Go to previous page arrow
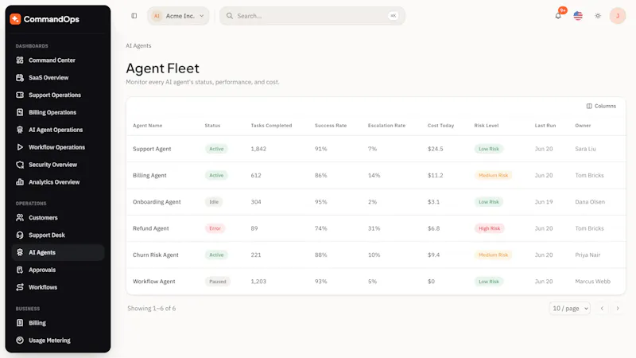 (x=602, y=309)
